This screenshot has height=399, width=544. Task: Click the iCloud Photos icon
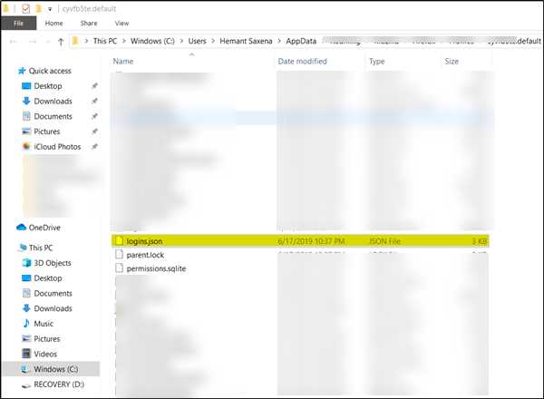click(26, 146)
